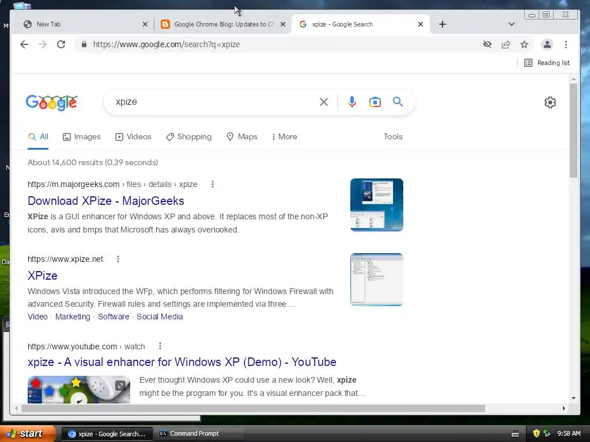View site security lock info
This screenshot has height=442, width=590.
click(x=84, y=44)
